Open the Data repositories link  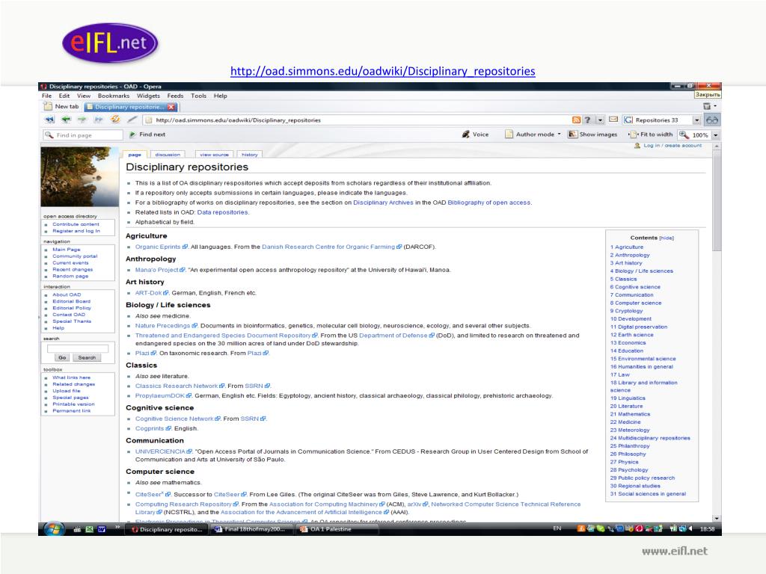(x=222, y=212)
